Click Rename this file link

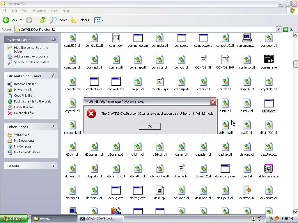[x=25, y=84]
